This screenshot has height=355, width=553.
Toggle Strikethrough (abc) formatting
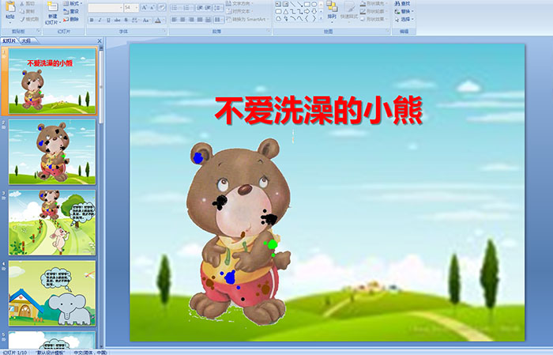[117, 20]
